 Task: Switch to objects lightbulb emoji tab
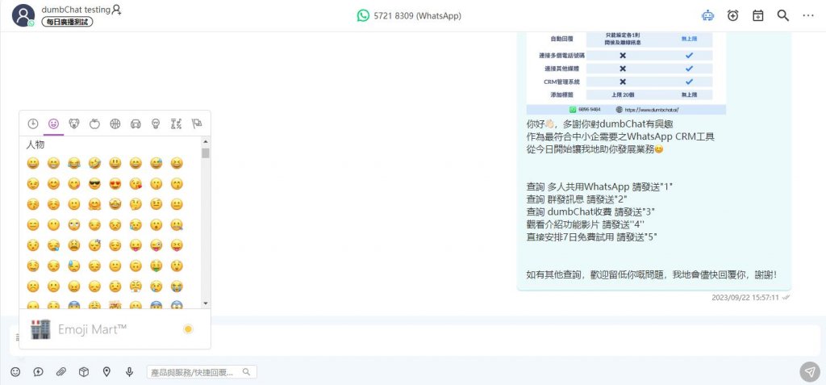click(156, 124)
